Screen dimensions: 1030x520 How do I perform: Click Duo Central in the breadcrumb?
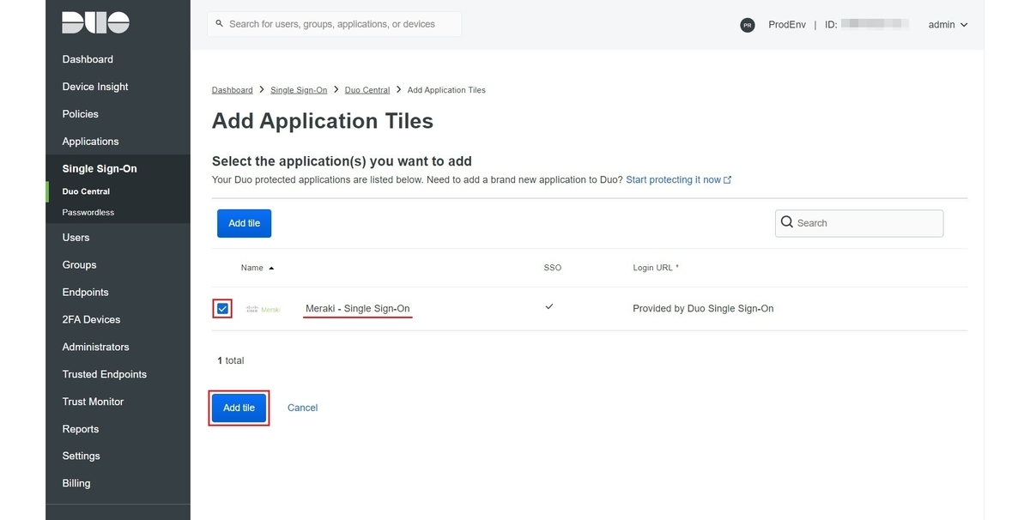(367, 90)
